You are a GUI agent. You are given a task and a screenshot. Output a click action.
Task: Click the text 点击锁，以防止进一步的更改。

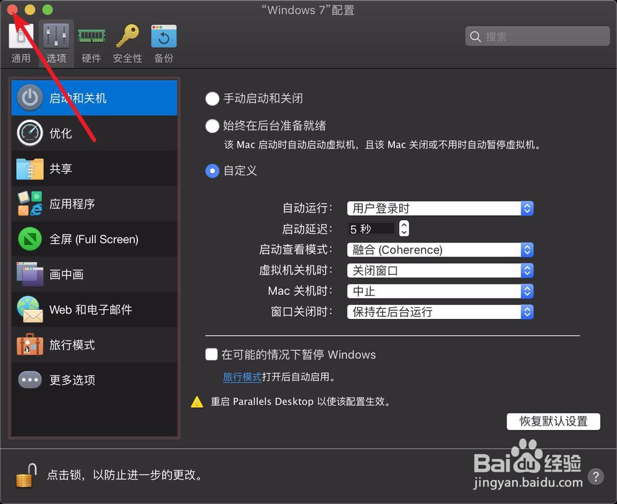pos(125,475)
